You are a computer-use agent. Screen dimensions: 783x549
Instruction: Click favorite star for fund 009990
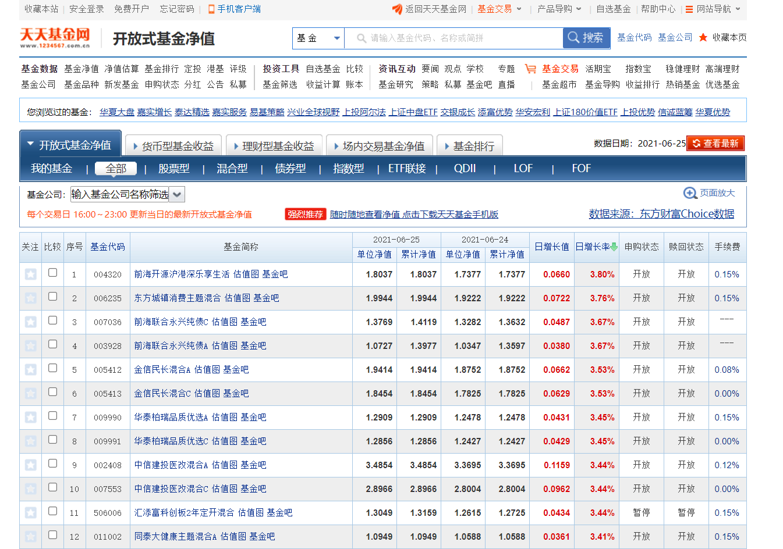coord(31,418)
